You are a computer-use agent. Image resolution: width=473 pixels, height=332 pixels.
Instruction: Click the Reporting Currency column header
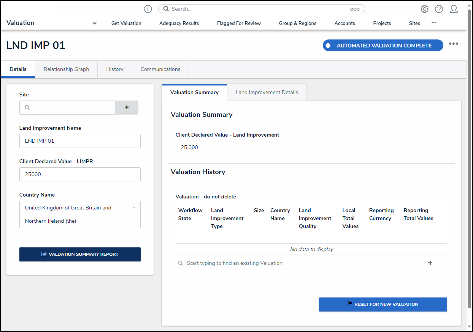point(381,214)
